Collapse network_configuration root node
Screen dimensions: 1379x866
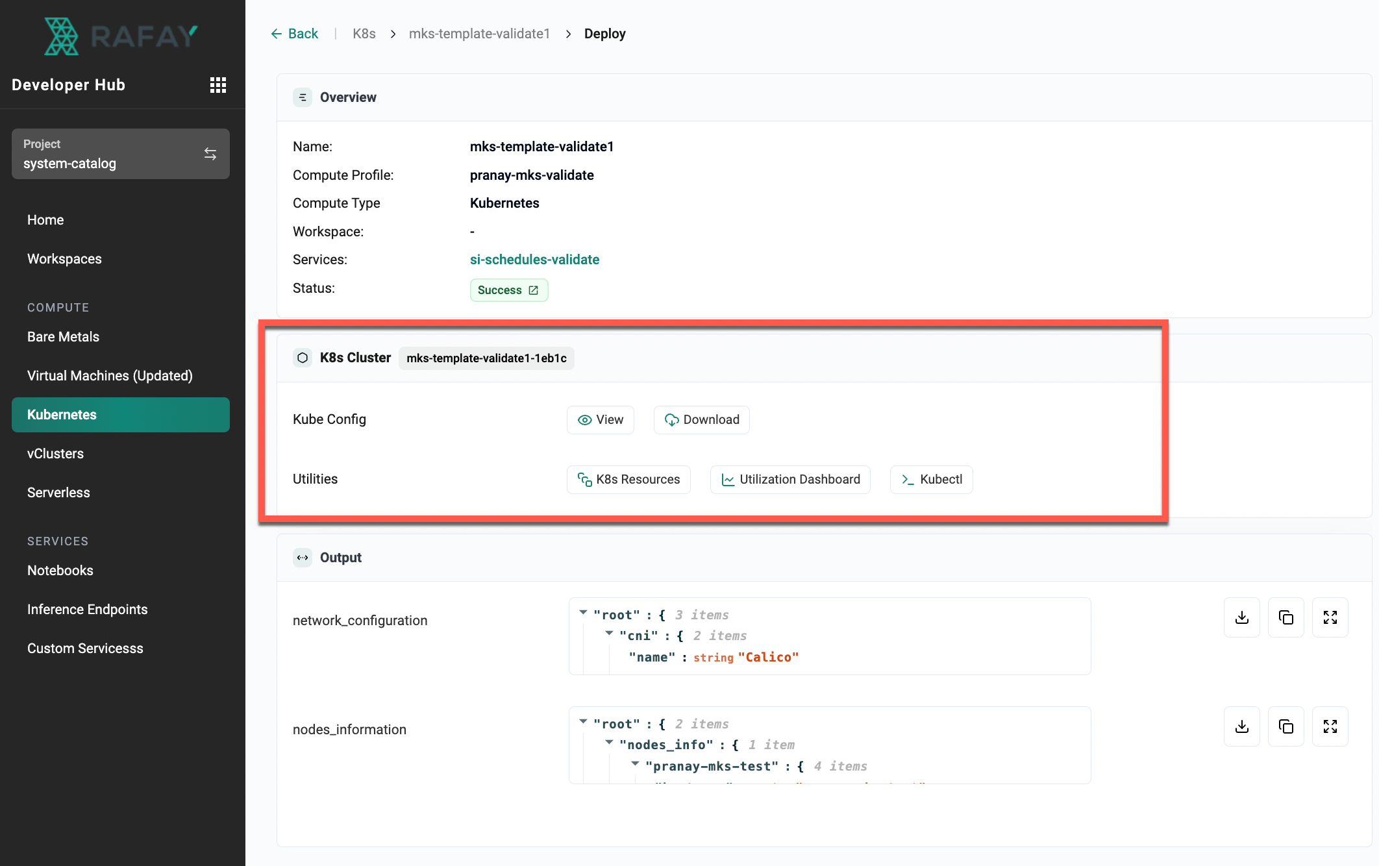(x=583, y=613)
